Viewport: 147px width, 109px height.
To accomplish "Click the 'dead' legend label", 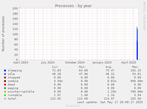I will point(11,85).
